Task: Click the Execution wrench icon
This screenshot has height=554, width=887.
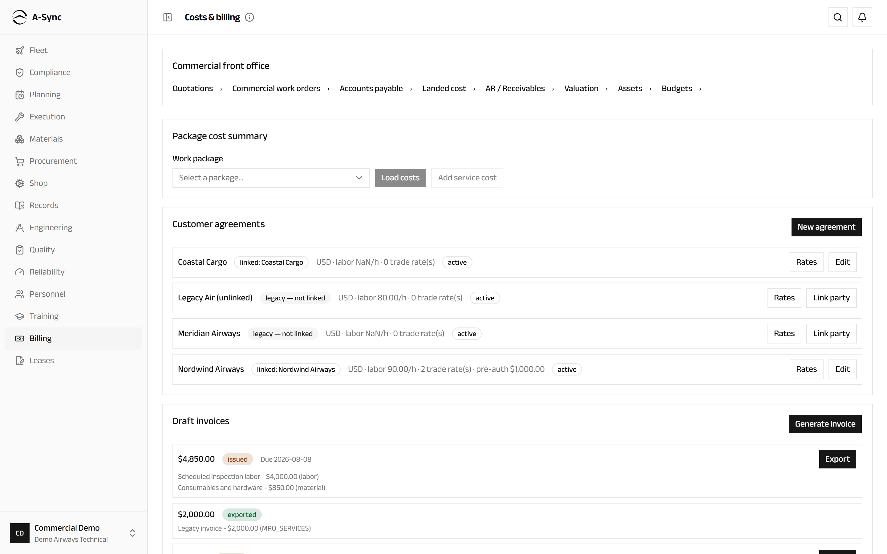Action: click(x=20, y=117)
